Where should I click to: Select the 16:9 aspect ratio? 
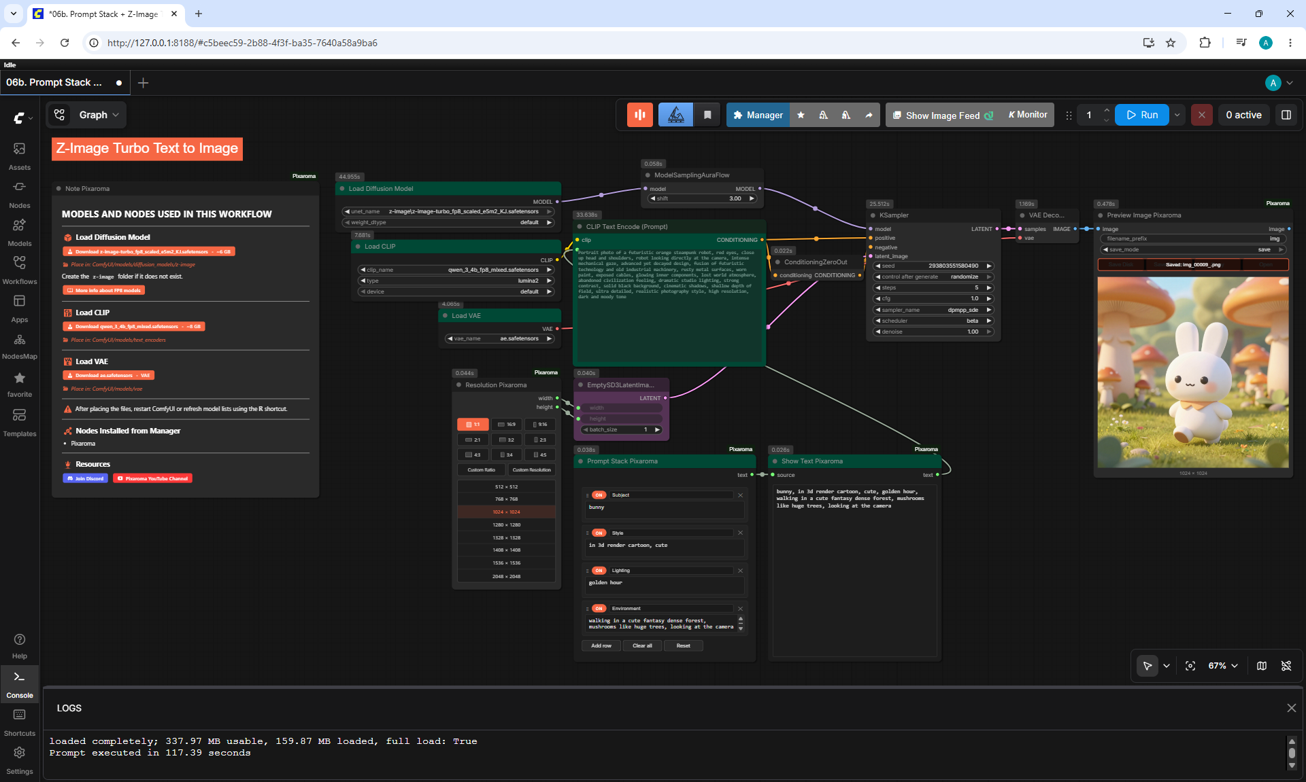(507, 425)
